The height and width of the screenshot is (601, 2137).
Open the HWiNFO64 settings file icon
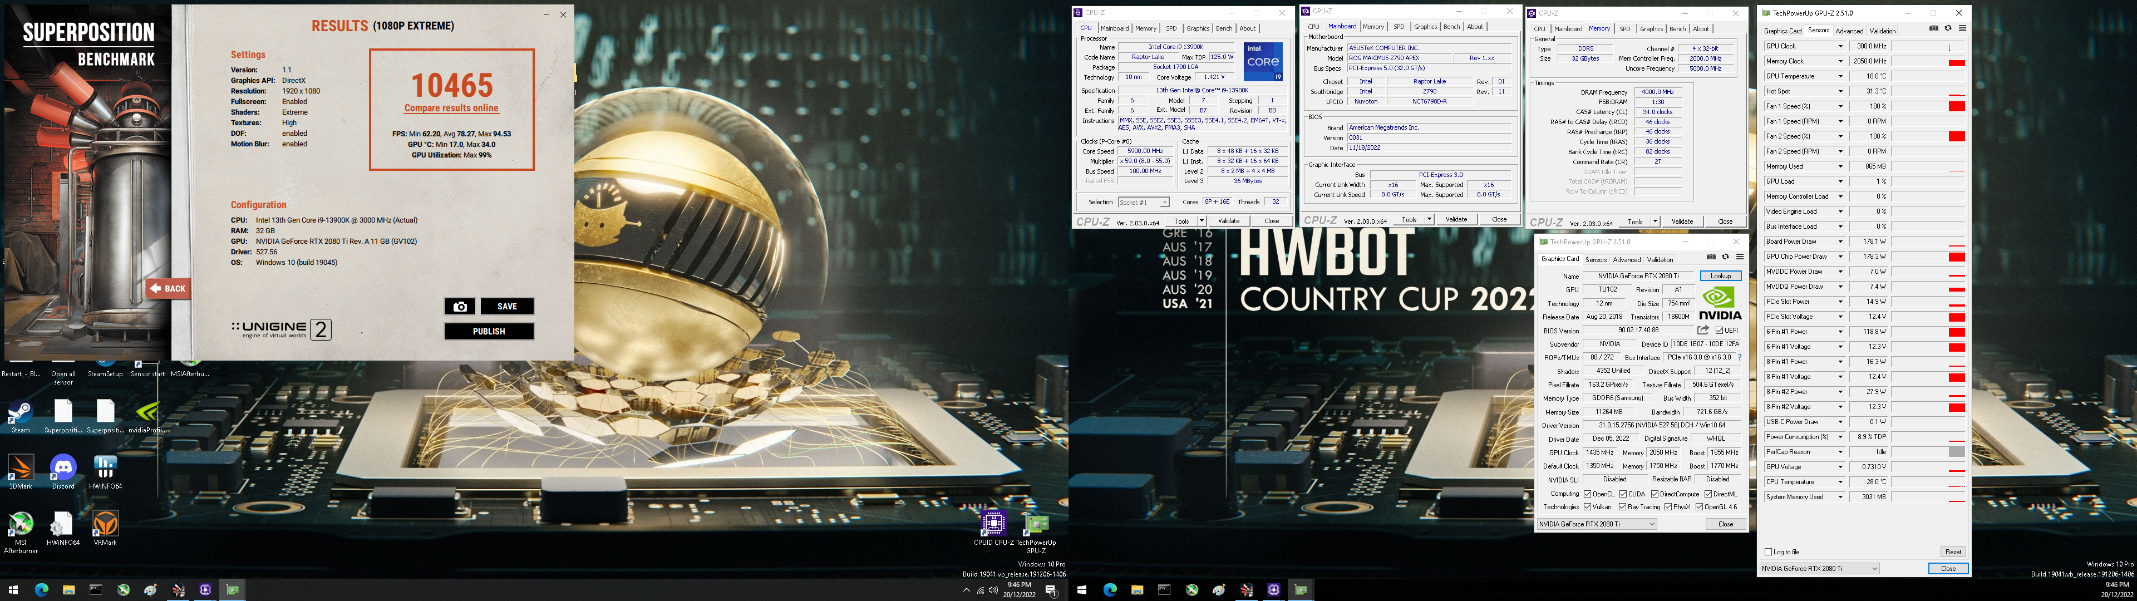click(63, 528)
